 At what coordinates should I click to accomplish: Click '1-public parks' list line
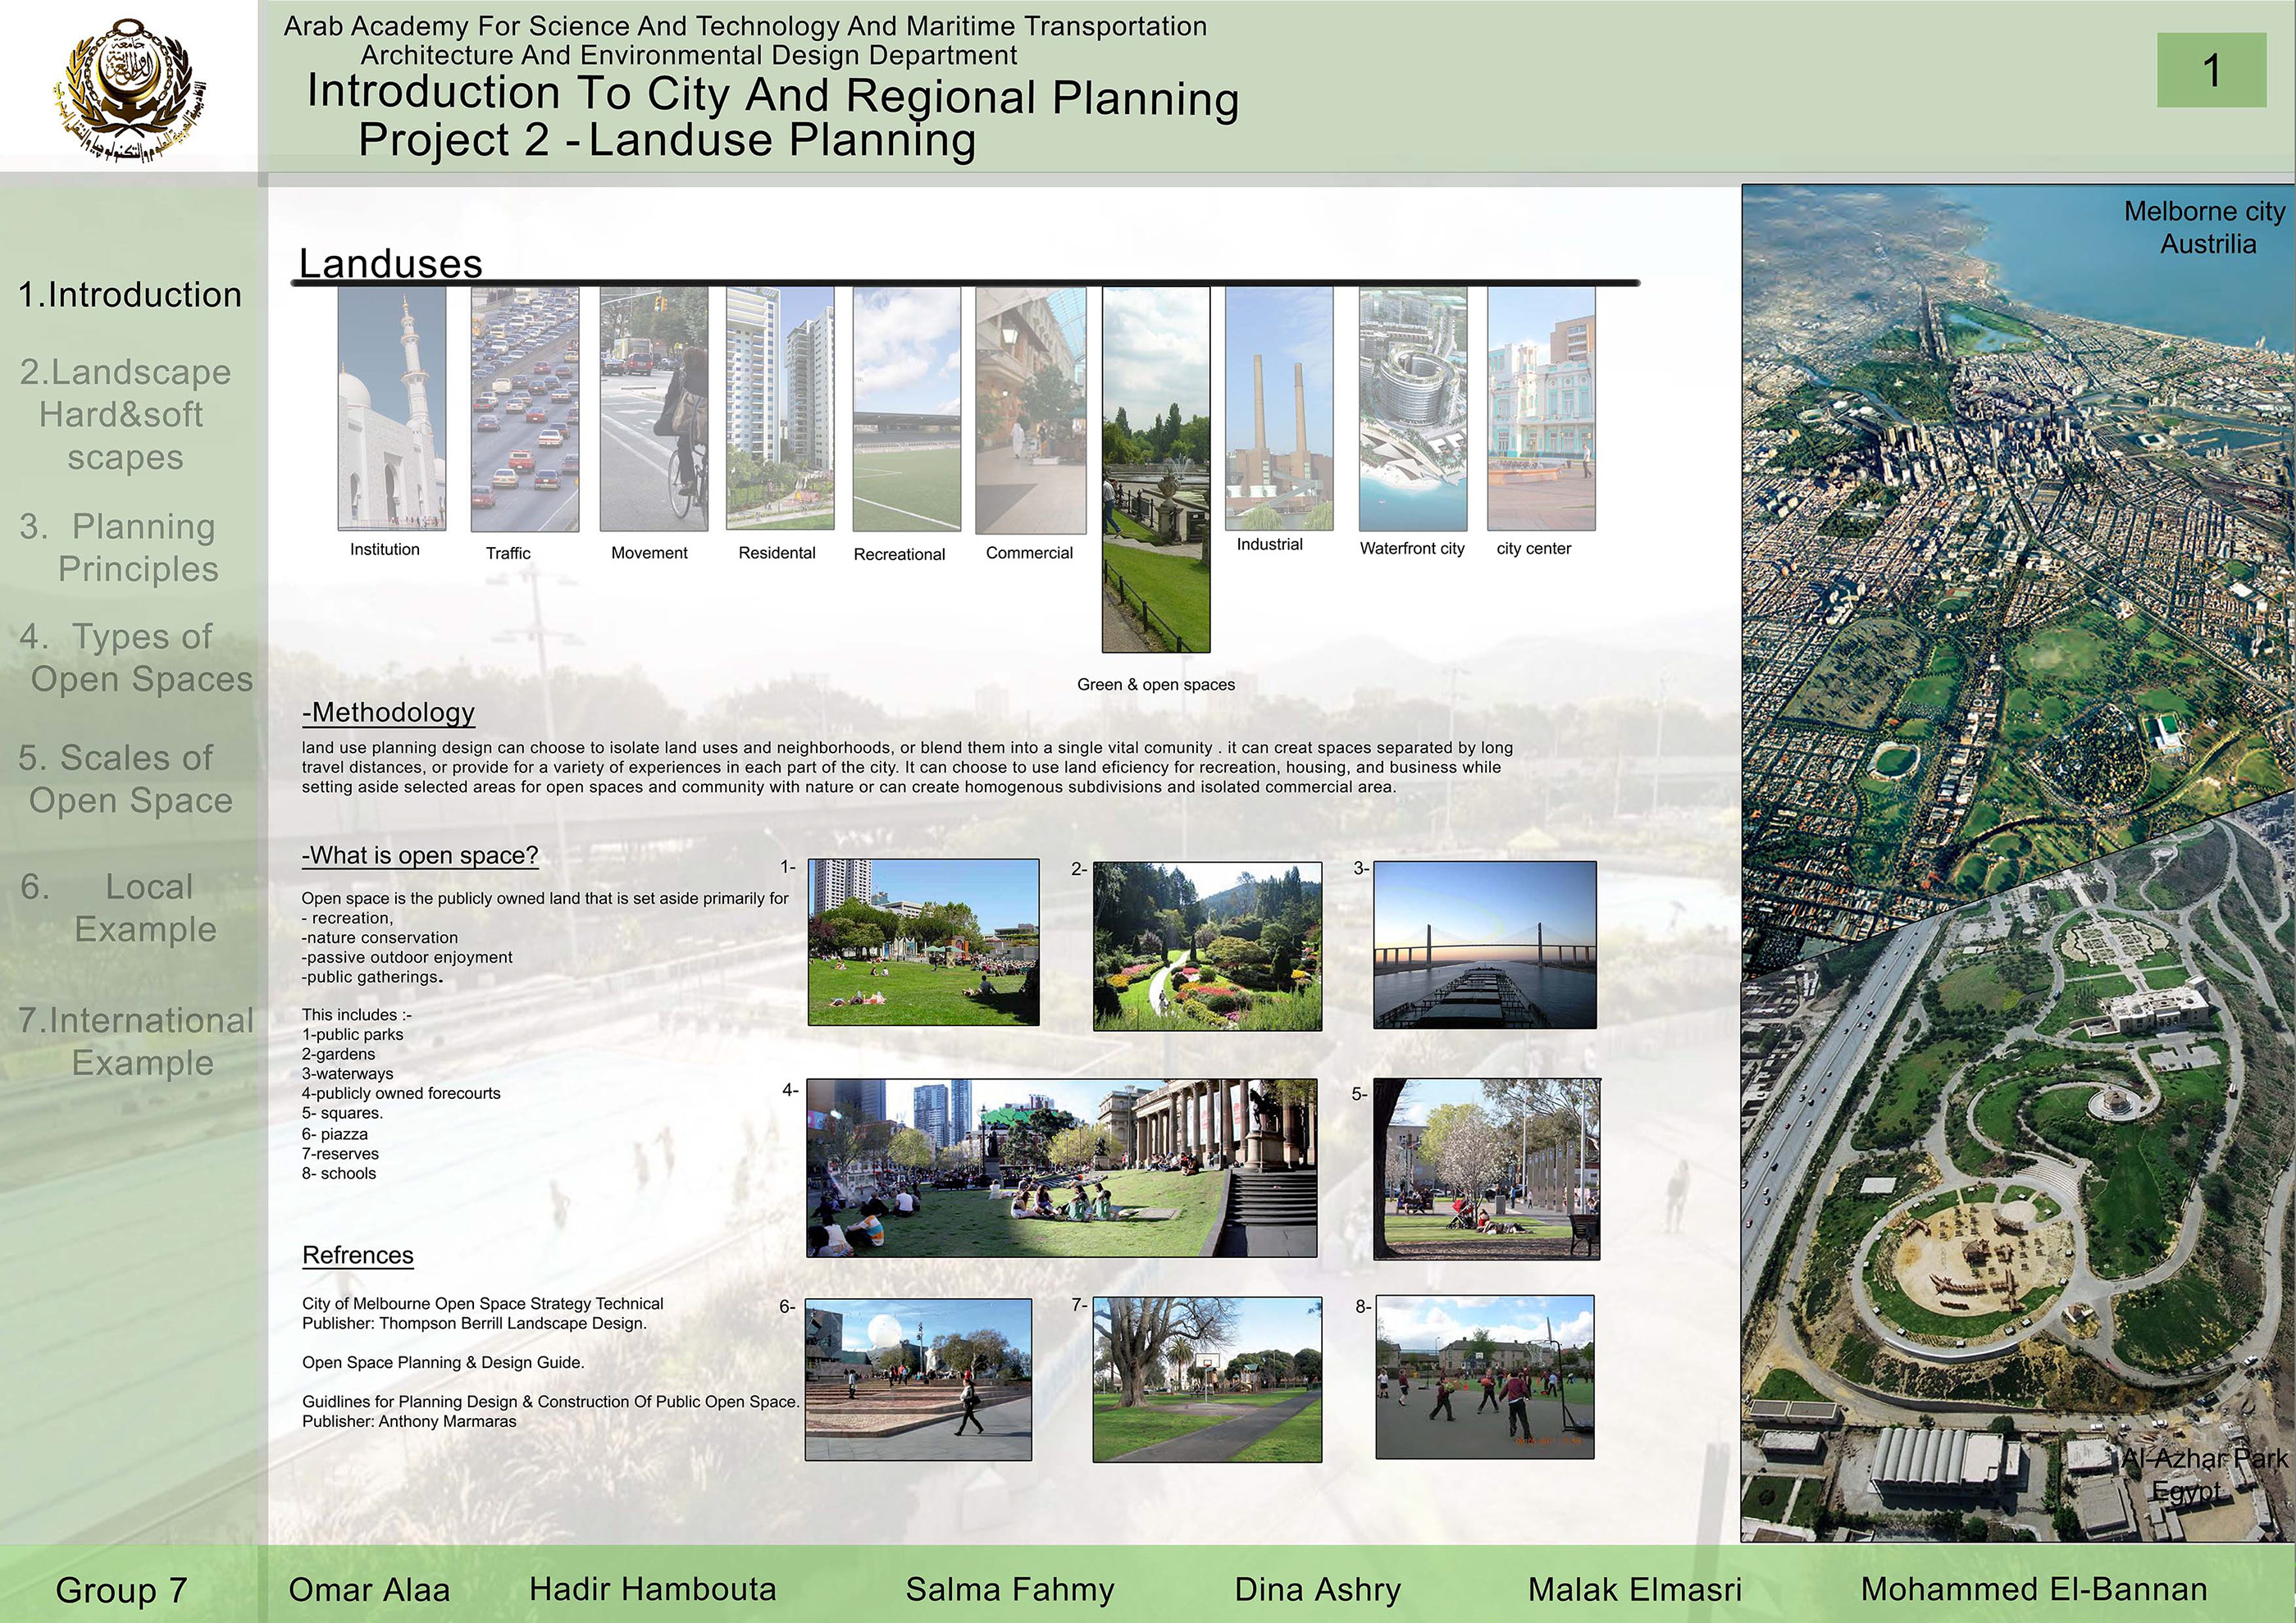(x=352, y=1035)
